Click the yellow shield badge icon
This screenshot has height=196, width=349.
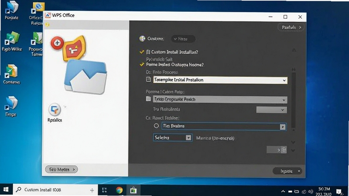[x=74, y=48]
